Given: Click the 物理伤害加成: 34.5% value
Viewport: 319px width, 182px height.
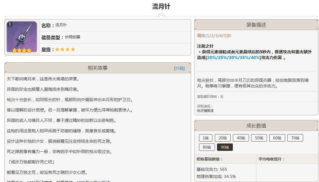Looking at the screenshot, I should (x=216, y=177).
